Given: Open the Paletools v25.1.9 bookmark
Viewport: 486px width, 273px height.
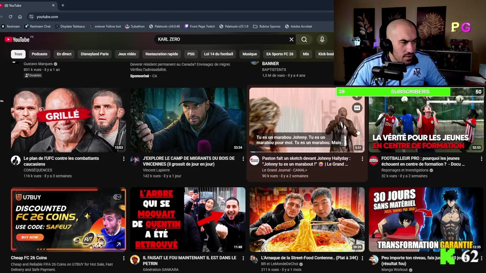Looking at the screenshot, I should (x=234, y=27).
